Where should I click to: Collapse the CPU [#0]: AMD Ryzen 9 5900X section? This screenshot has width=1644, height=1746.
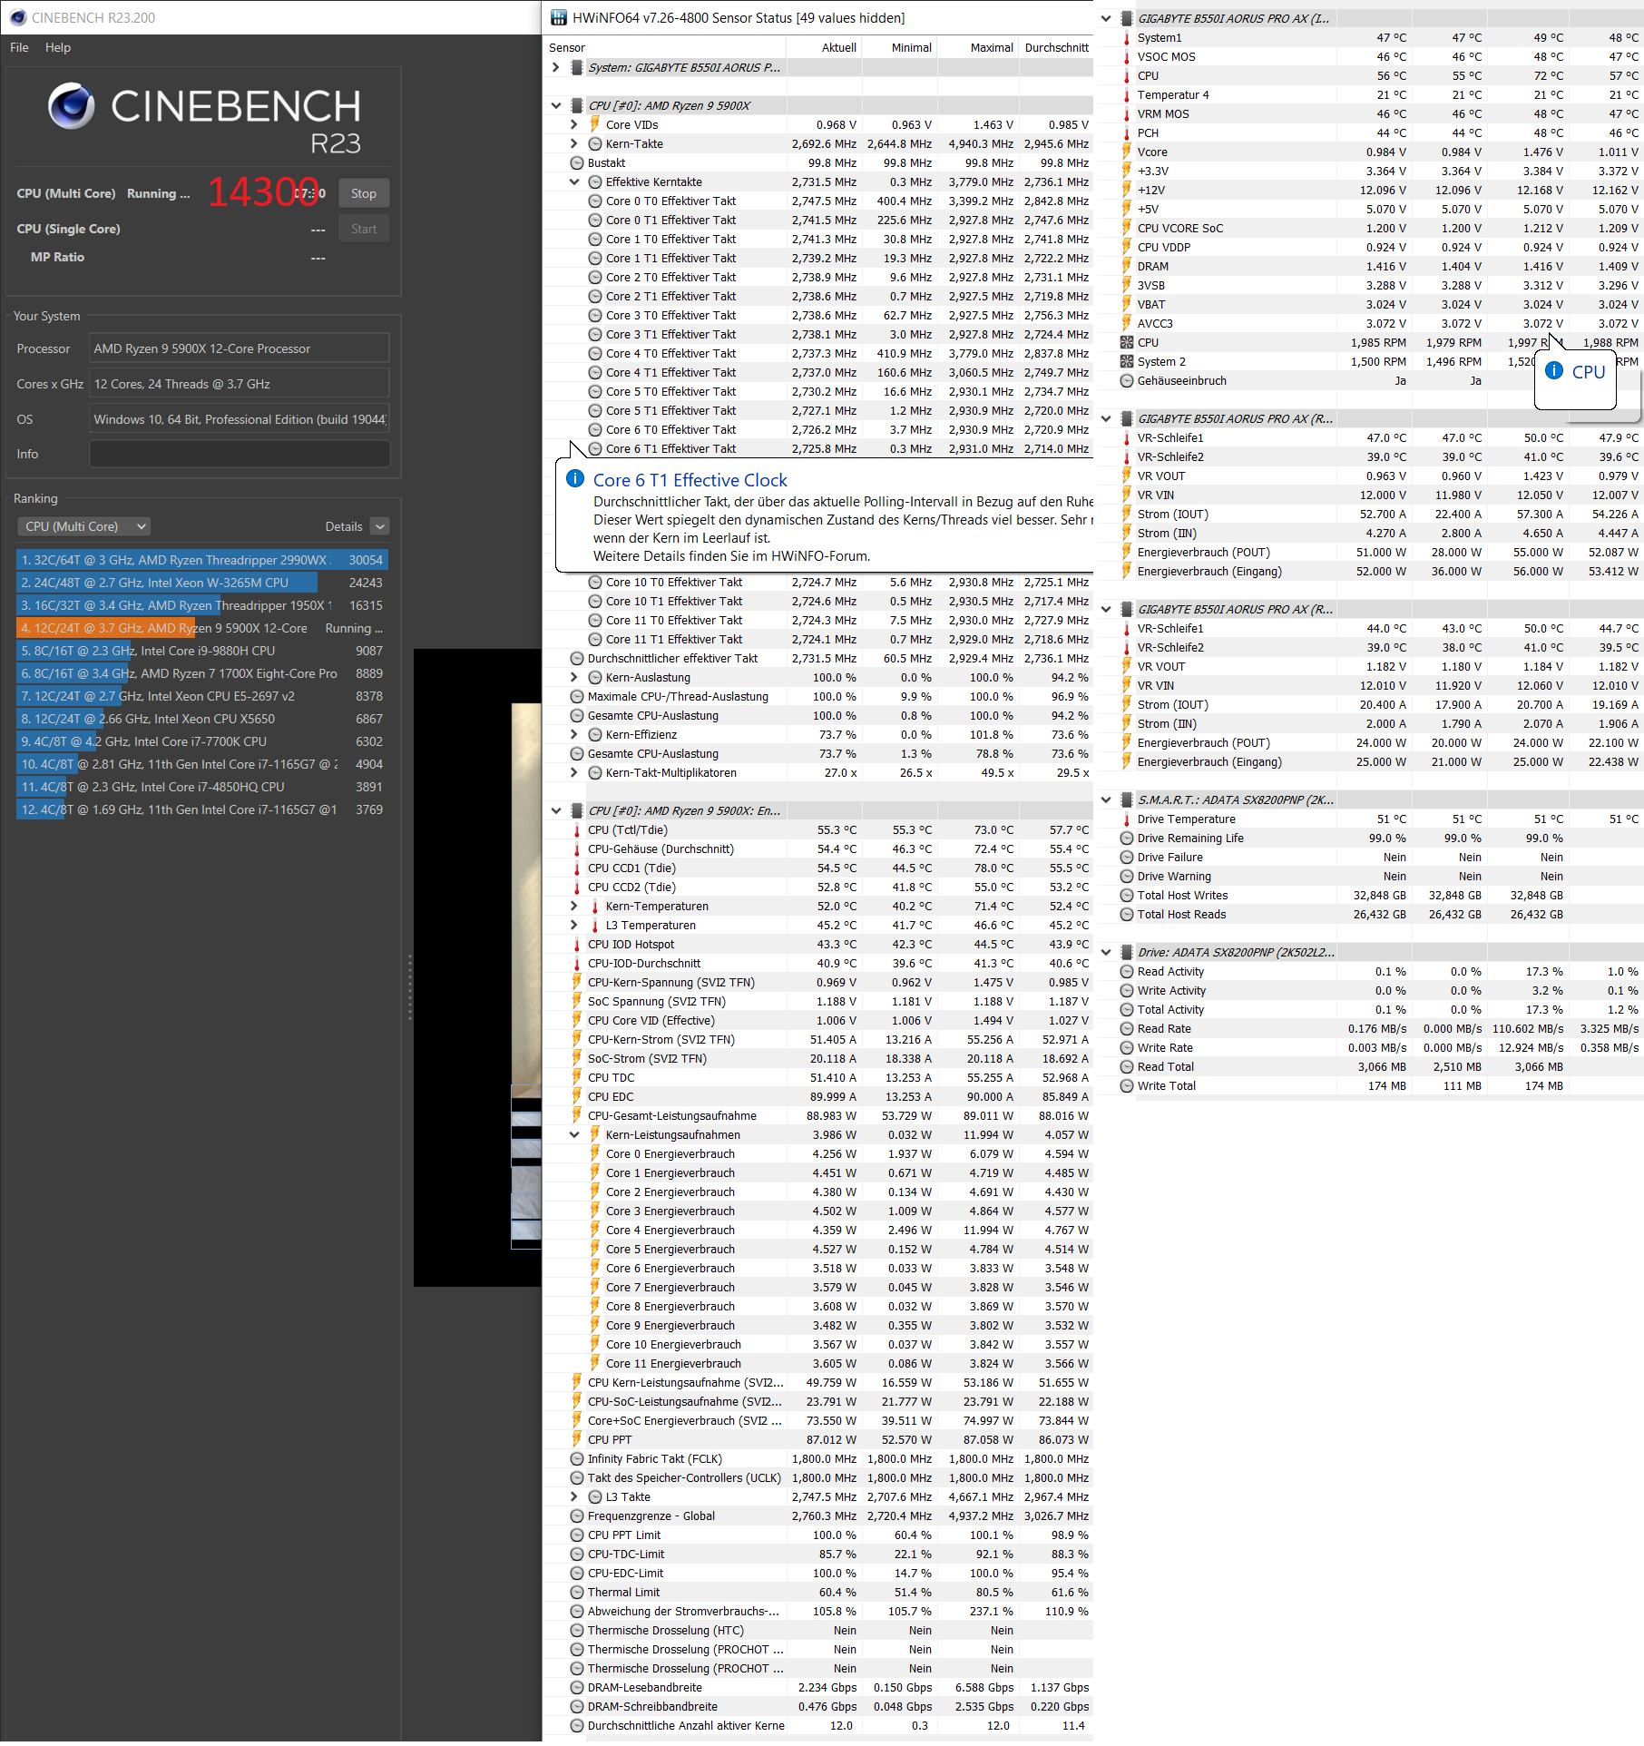tap(556, 105)
